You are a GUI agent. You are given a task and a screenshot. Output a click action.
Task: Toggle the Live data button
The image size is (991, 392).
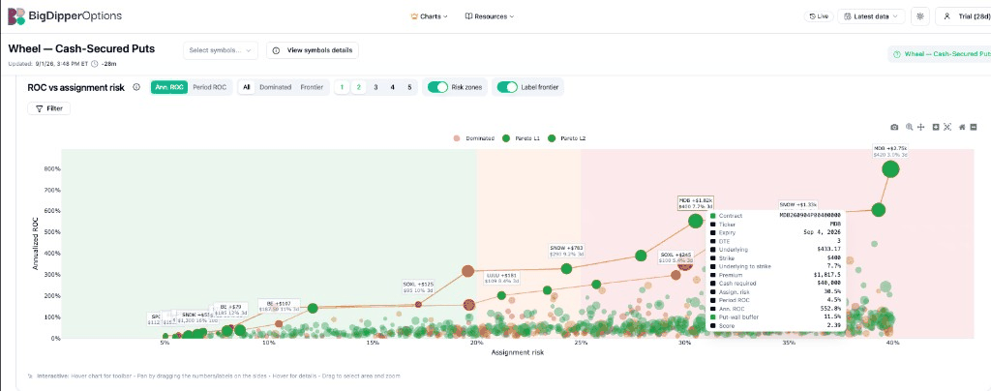point(819,16)
